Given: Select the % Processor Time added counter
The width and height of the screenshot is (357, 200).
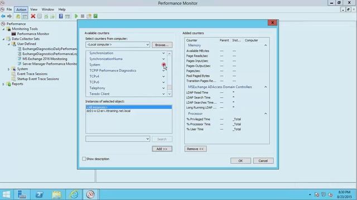Looking at the screenshot, I should click(199, 124).
